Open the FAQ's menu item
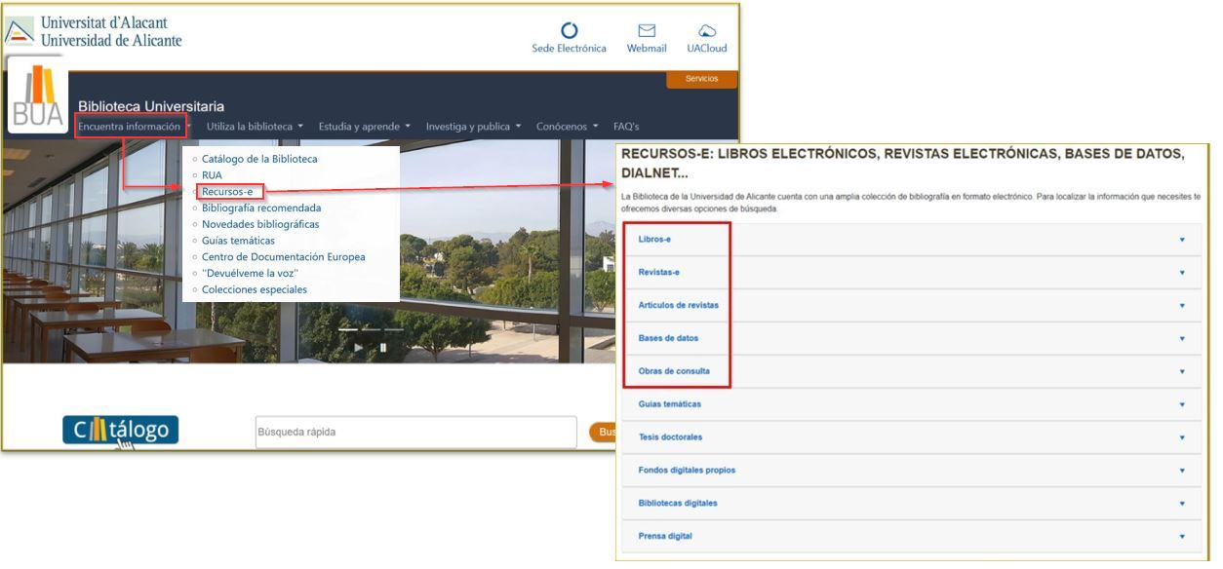 (x=626, y=127)
